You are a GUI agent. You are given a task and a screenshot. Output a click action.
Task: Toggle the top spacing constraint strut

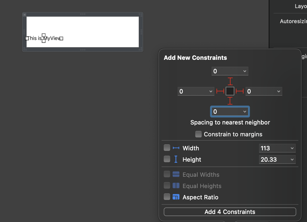coord(230,81)
